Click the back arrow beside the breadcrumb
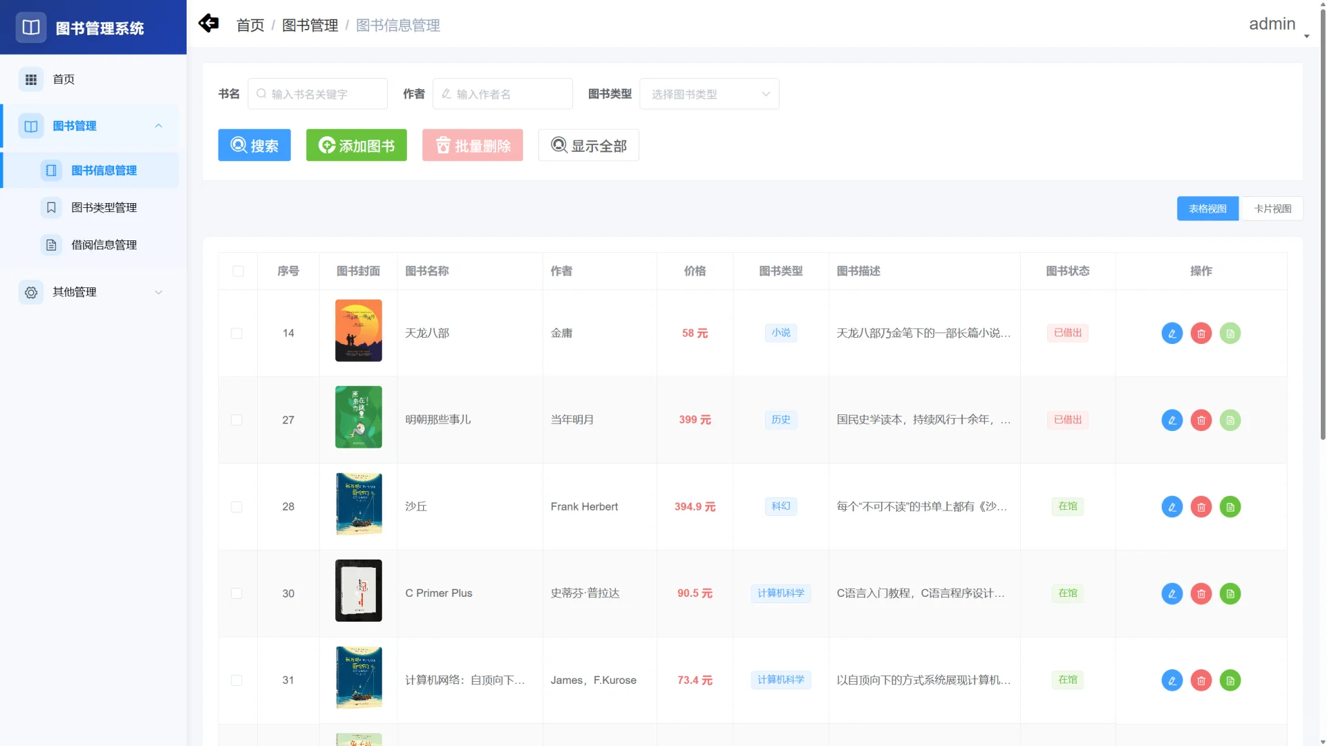This screenshot has width=1327, height=746. coord(209,23)
